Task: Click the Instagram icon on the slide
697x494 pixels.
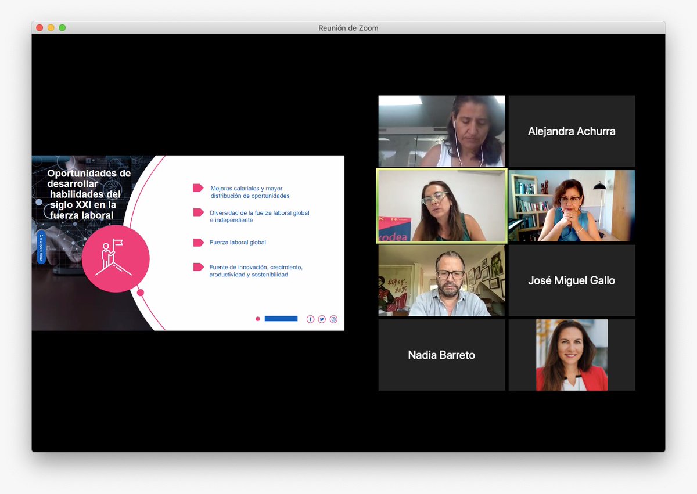Action: 333,319
